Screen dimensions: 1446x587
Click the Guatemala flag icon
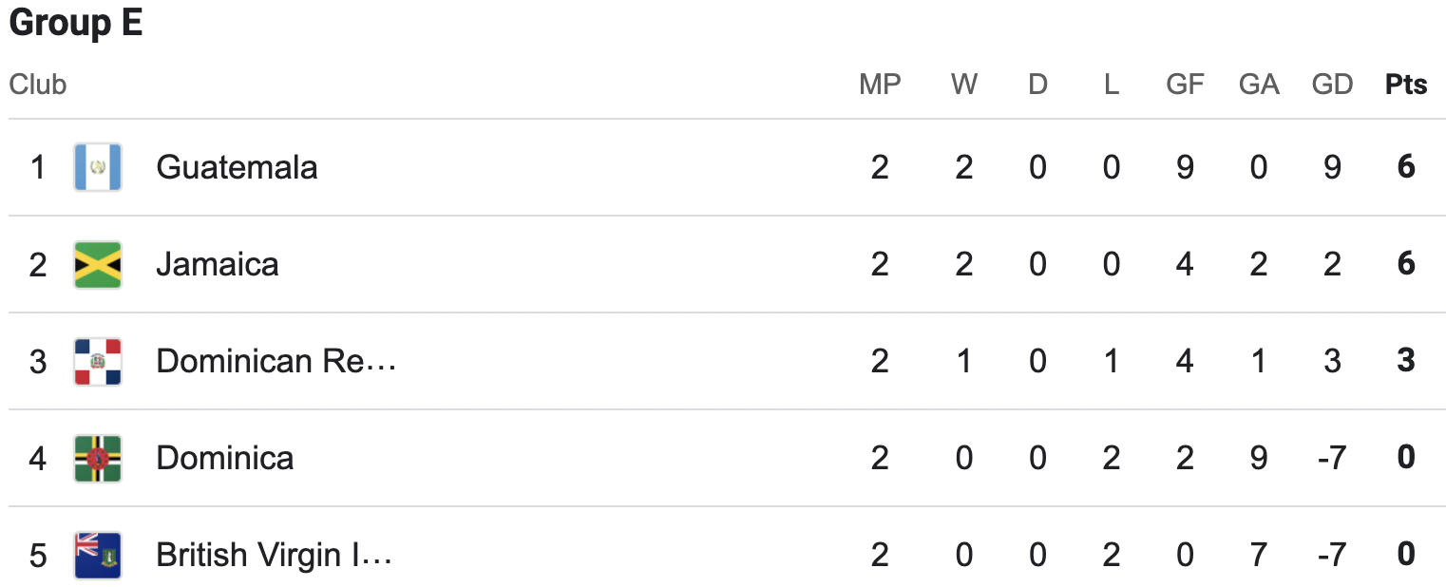pyautogui.click(x=98, y=167)
